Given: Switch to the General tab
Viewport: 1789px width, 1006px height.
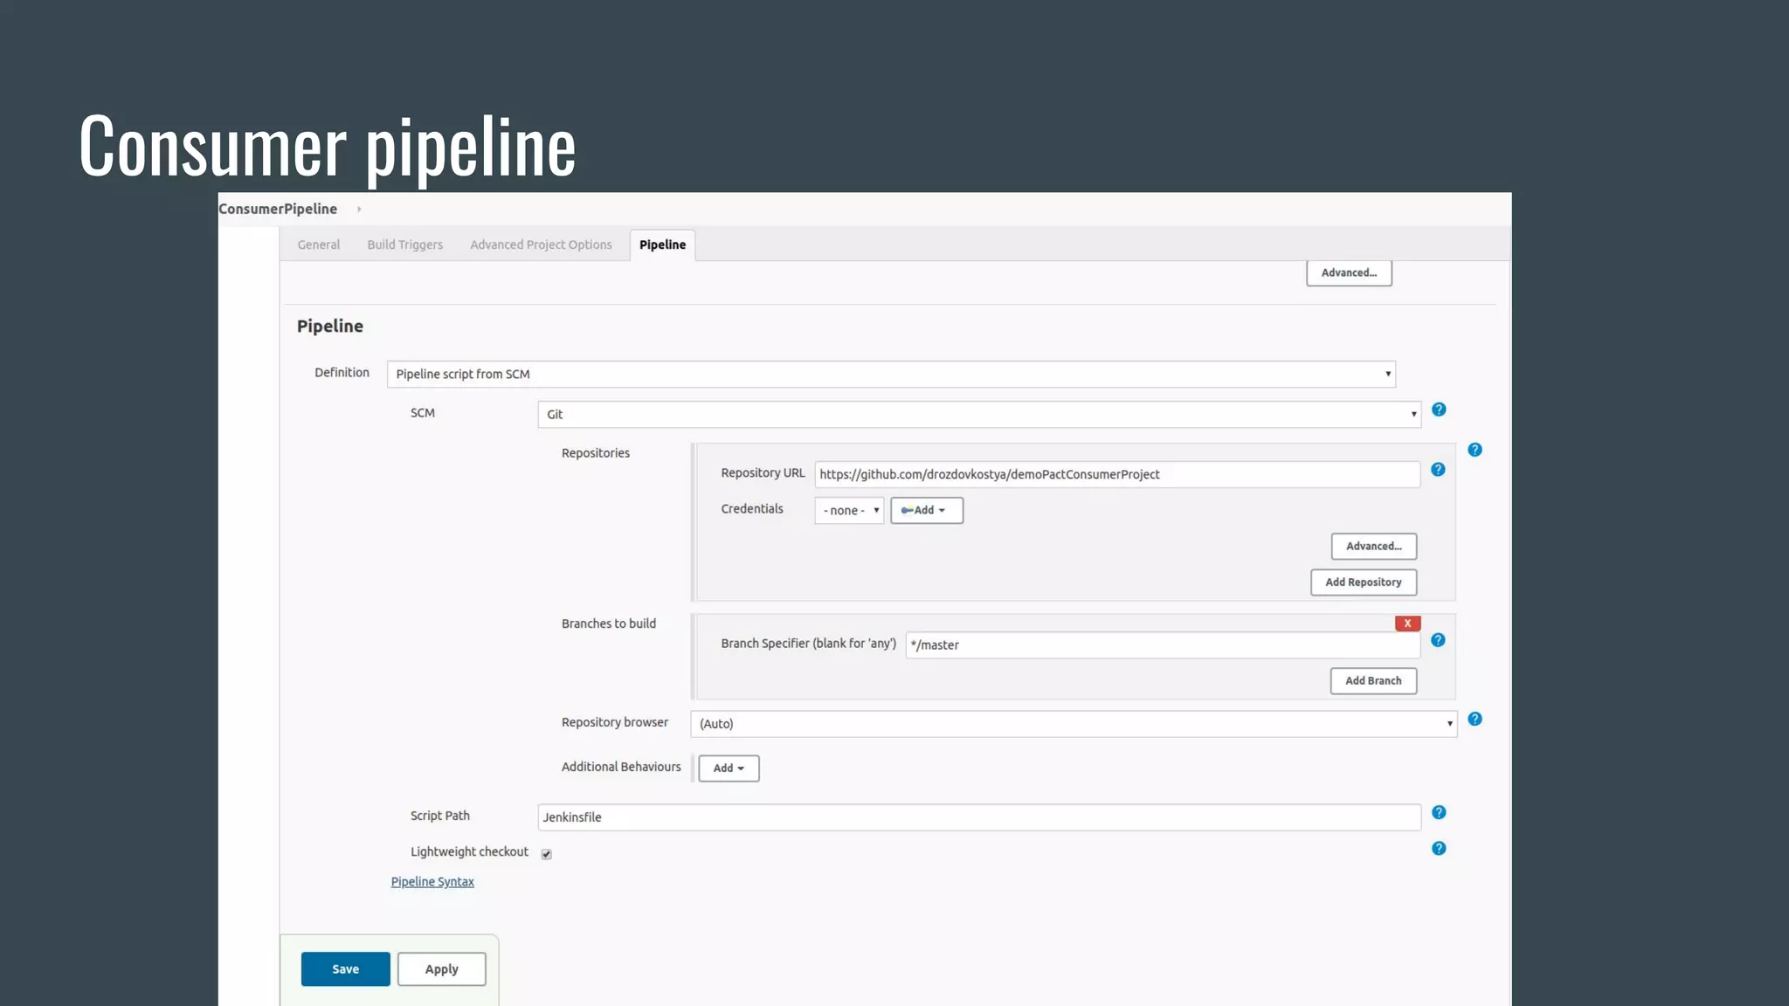Looking at the screenshot, I should point(318,245).
